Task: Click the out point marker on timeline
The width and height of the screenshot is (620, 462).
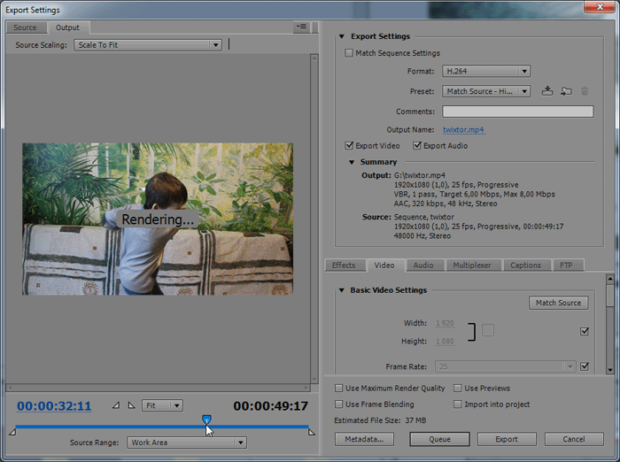Action: 311,431
